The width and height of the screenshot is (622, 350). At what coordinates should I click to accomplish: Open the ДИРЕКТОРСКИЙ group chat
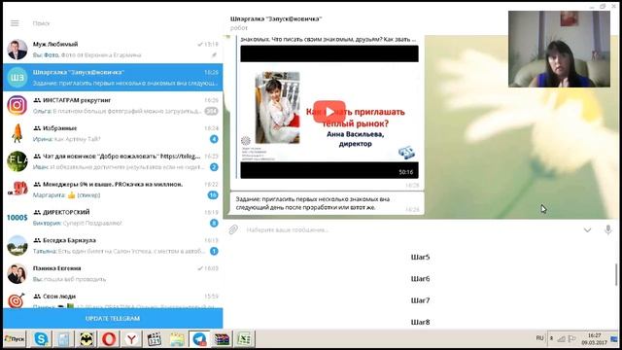113,218
